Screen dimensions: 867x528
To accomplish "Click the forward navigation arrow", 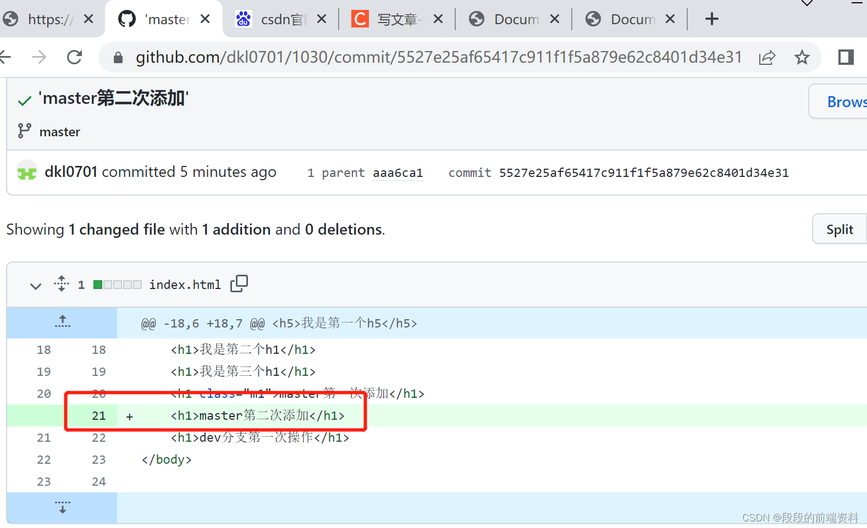I will (x=39, y=57).
